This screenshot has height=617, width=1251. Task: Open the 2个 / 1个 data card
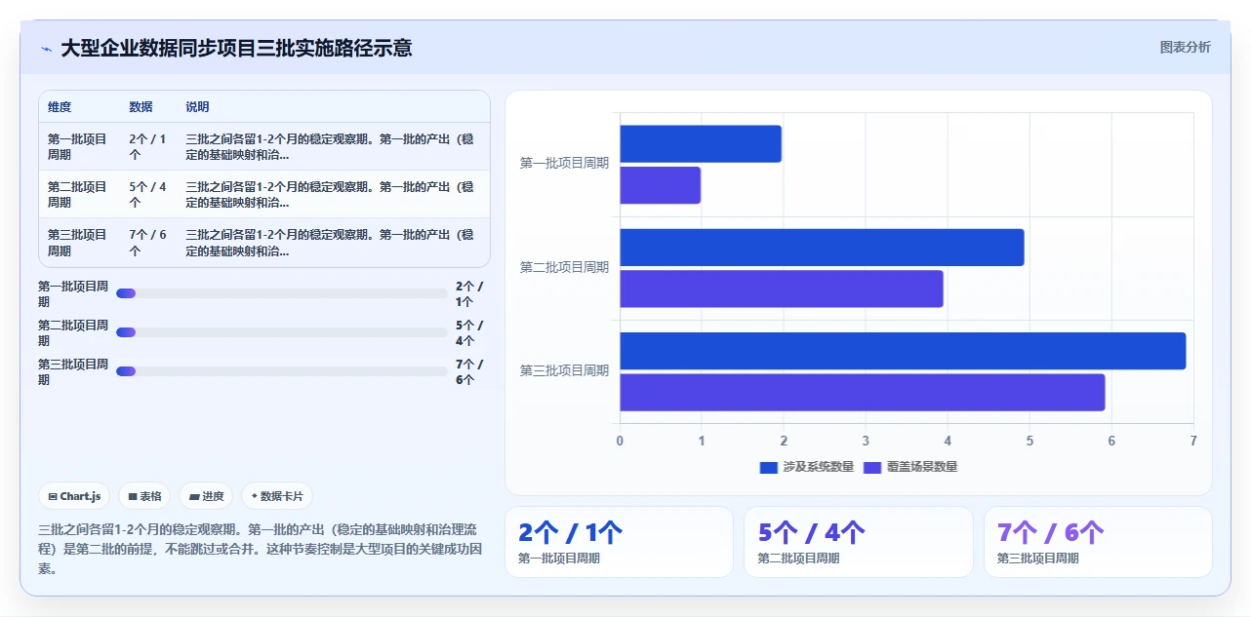pos(619,542)
